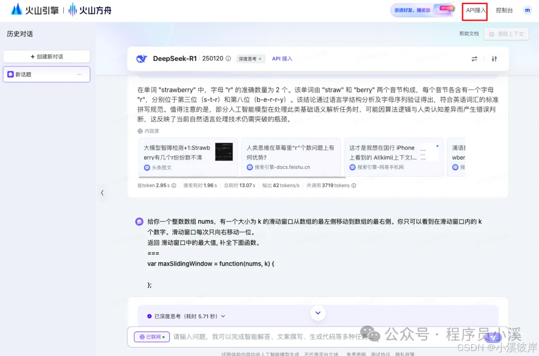Show model info beside version 250120
The height and width of the screenshot is (356, 539).
(228, 58)
